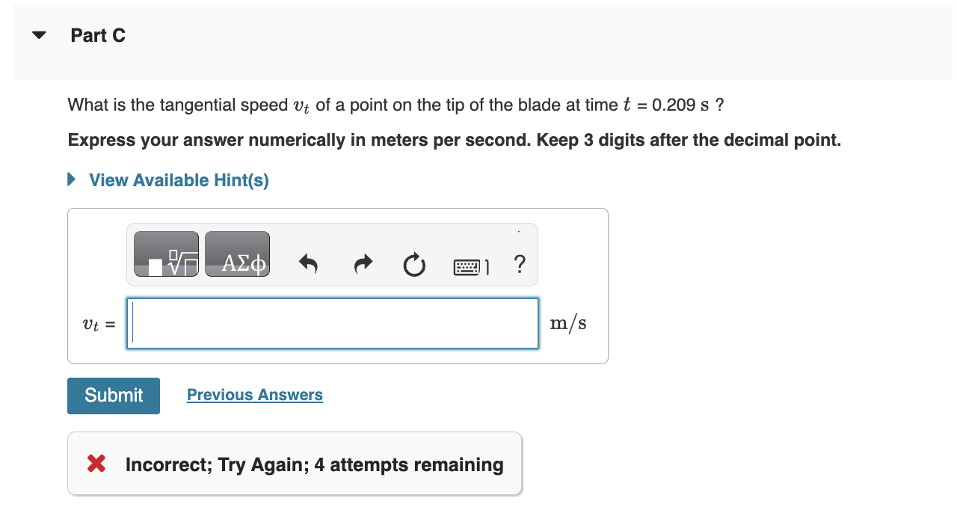Click inside the vt answer input box
This screenshot has height=522, width=957.
click(333, 323)
